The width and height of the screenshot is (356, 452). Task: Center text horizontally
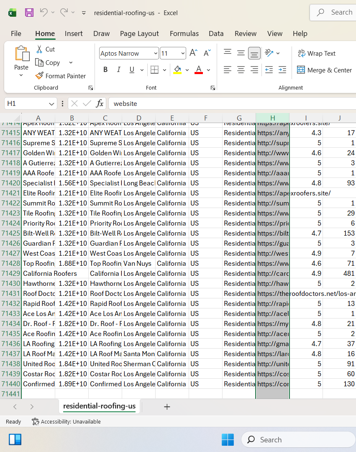pyautogui.click(x=241, y=70)
